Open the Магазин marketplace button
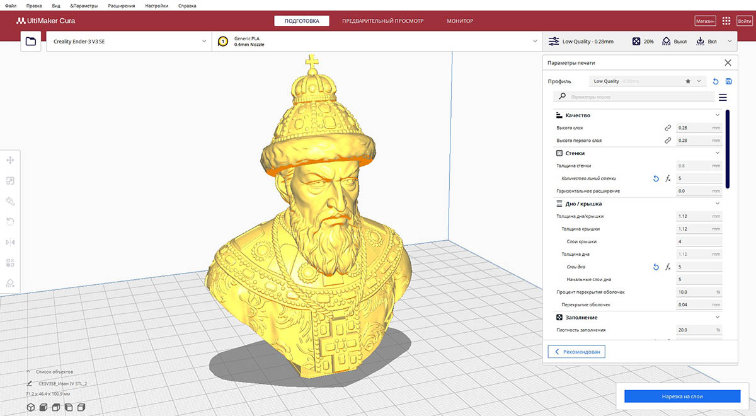The image size is (756, 416). tap(705, 21)
